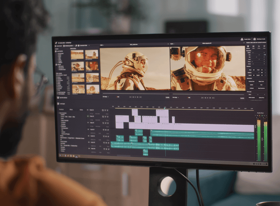Click the timeline playhead marker
Viewport: 280px width, 206px height.
165,108
